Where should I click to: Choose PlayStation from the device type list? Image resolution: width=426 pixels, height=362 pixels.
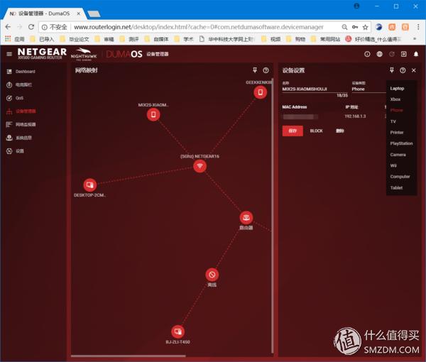401,143
